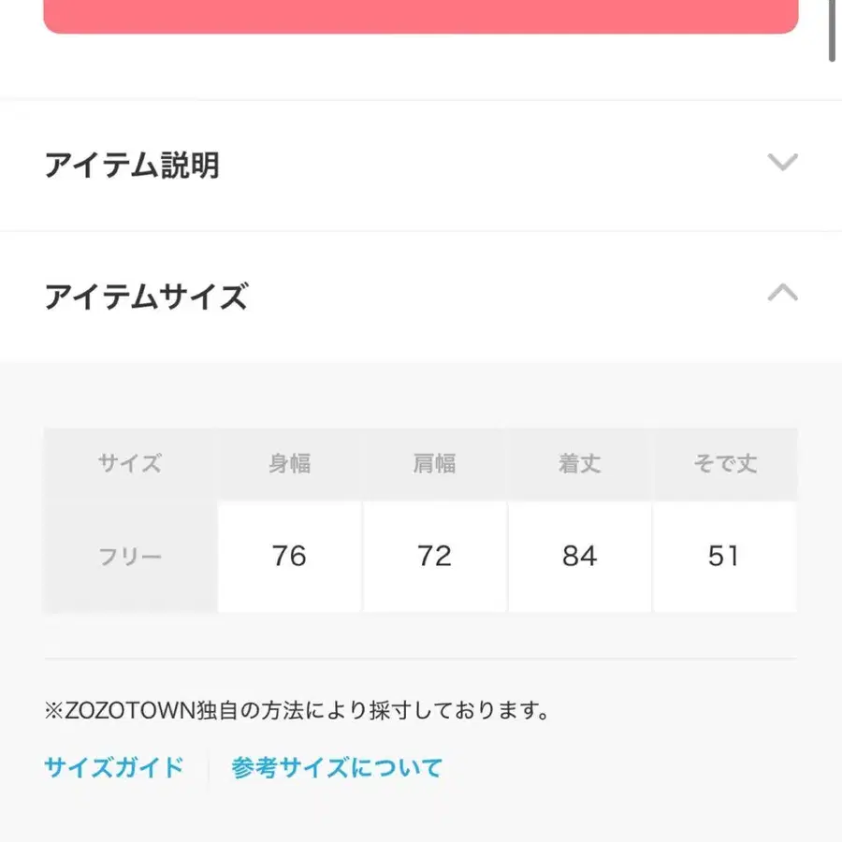The image size is (842, 842).
Task: Open the サイズガイド link
Action: click(112, 767)
